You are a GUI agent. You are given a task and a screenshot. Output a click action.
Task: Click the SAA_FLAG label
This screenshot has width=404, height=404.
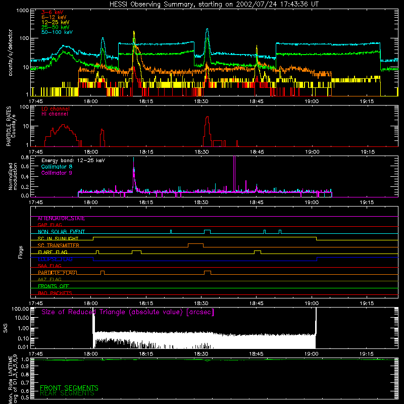pyautogui.click(x=49, y=266)
